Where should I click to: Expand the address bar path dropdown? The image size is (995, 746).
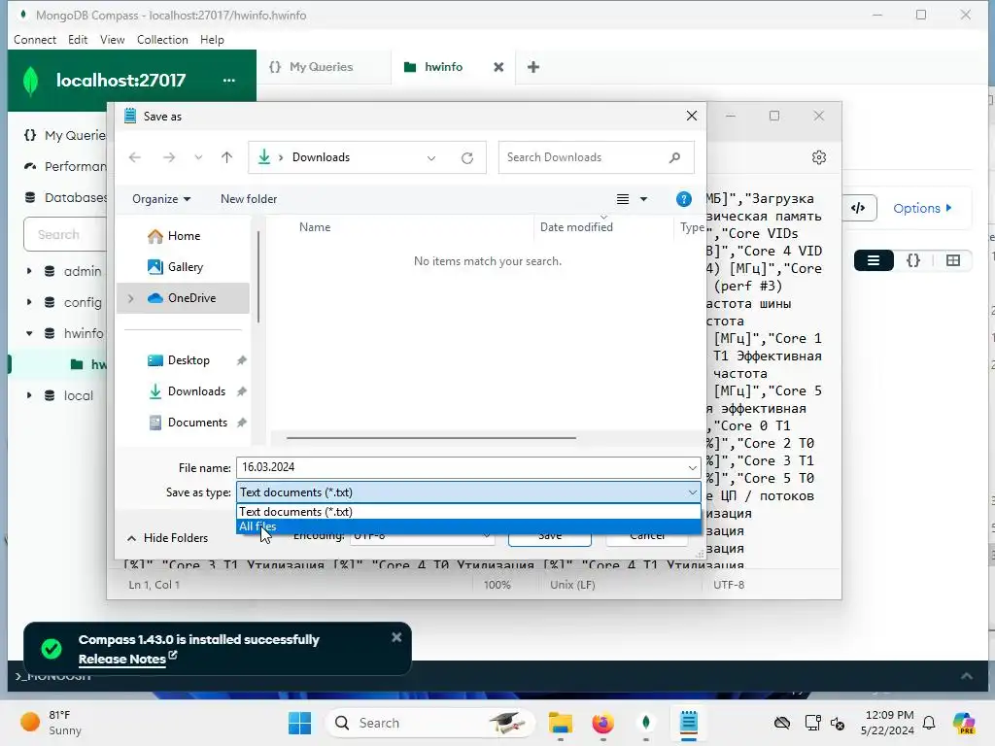431,158
